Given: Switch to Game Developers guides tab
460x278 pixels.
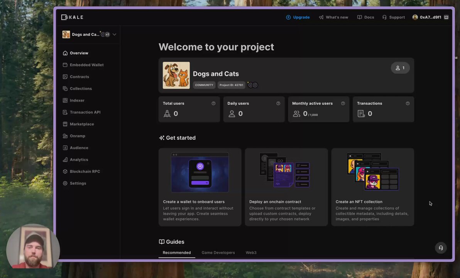Looking at the screenshot, I should tap(218, 253).
